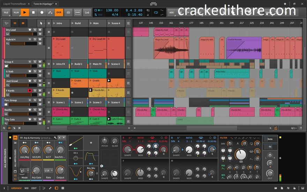This screenshot has height=192, width=307.
Task: Open the pointer tool selector dropdown
Action: click(42, 23)
